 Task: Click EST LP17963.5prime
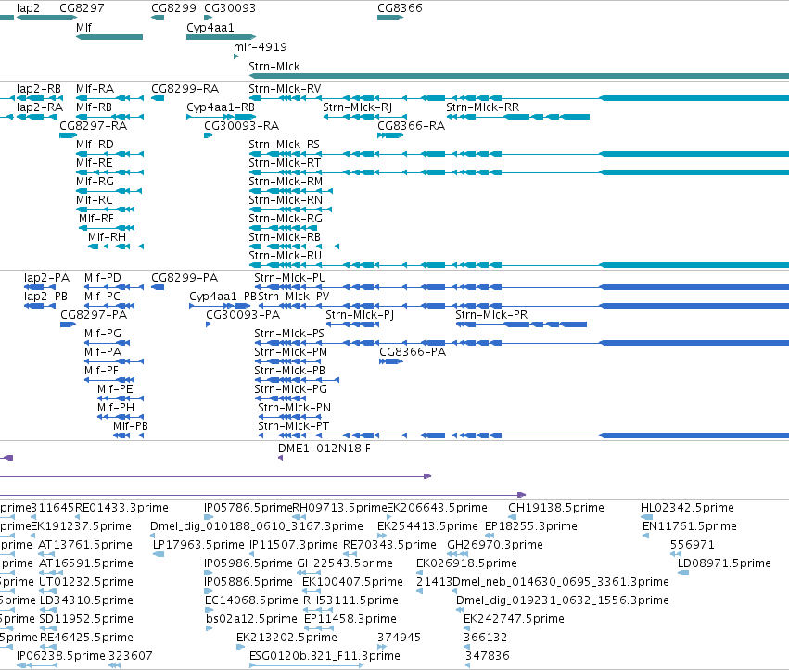click(198, 544)
